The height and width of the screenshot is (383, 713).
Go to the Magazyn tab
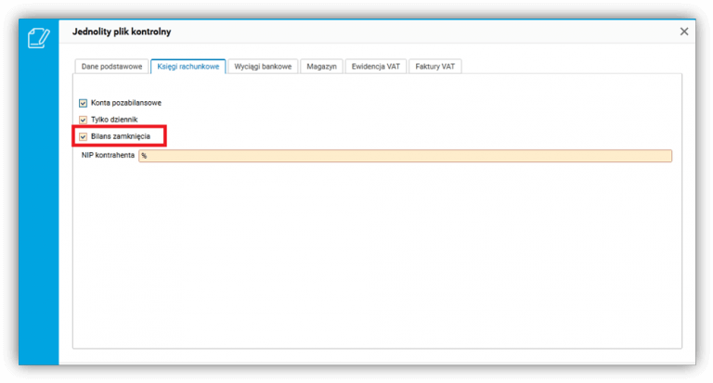point(321,67)
